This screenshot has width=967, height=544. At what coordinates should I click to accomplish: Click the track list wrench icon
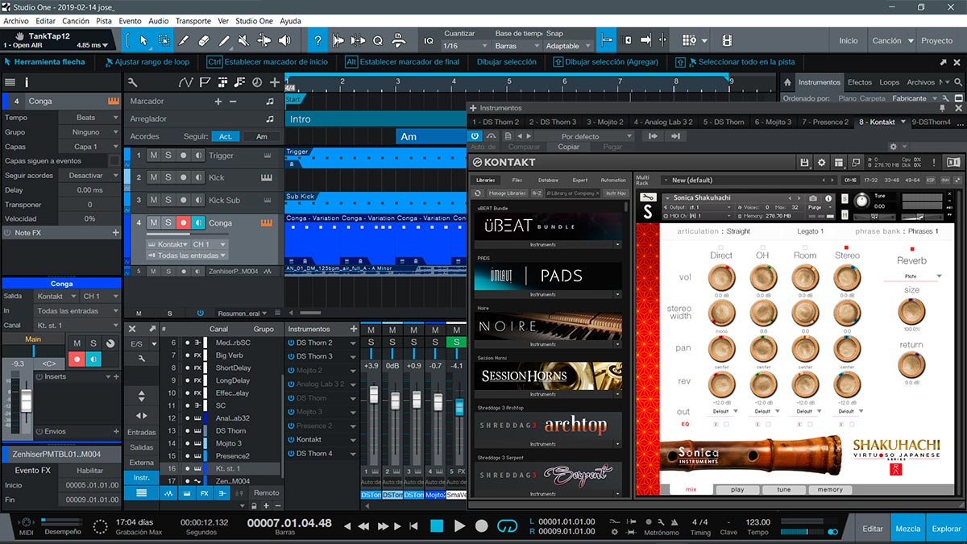click(x=132, y=82)
